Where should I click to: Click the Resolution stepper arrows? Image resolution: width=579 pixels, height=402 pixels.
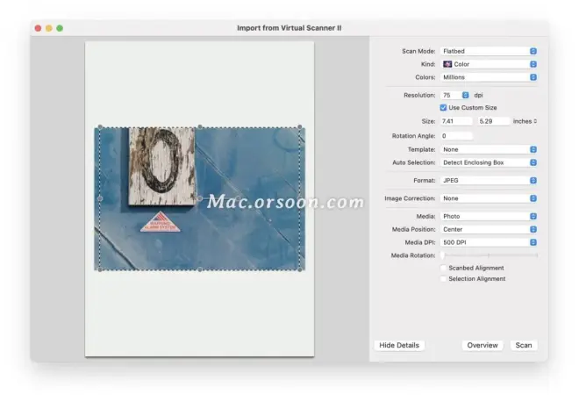(466, 95)
